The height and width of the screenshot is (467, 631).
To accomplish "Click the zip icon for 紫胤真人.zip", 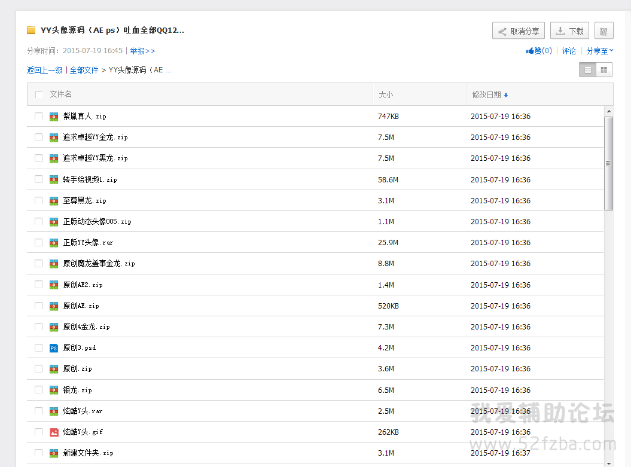I will [x=53, y=117].
